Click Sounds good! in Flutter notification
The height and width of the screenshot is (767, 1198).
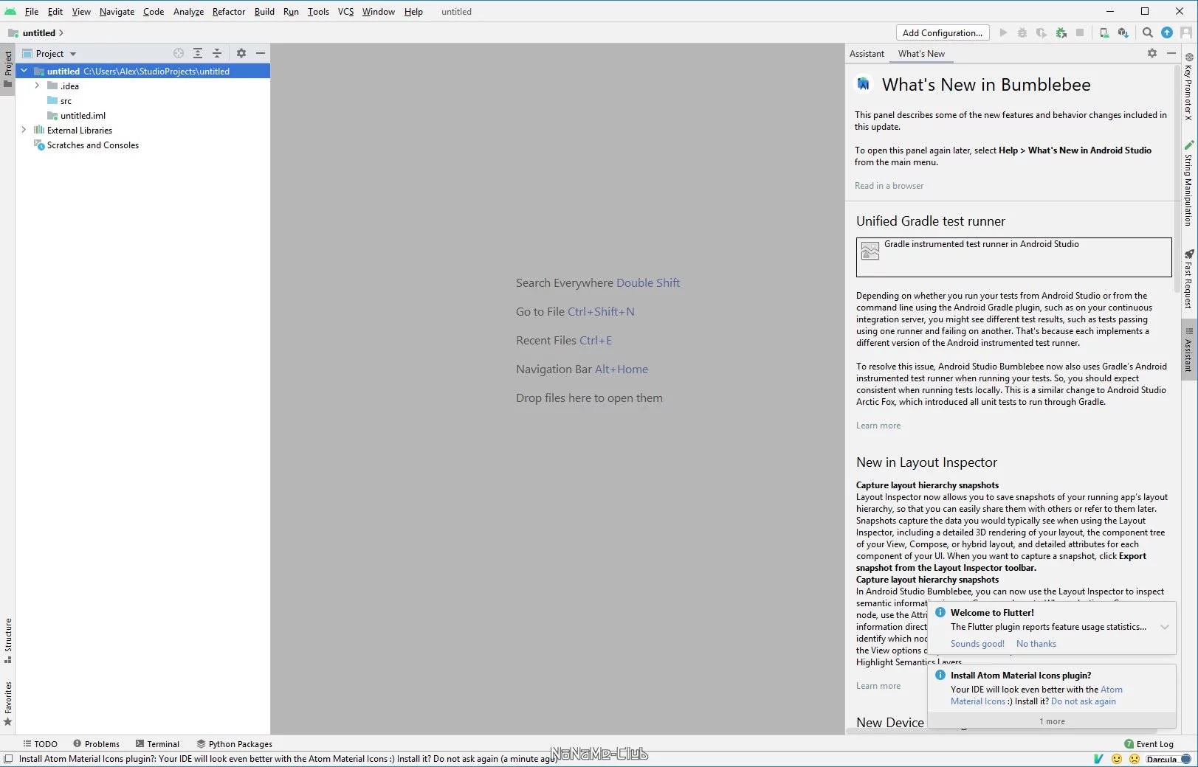coord(977,644)
